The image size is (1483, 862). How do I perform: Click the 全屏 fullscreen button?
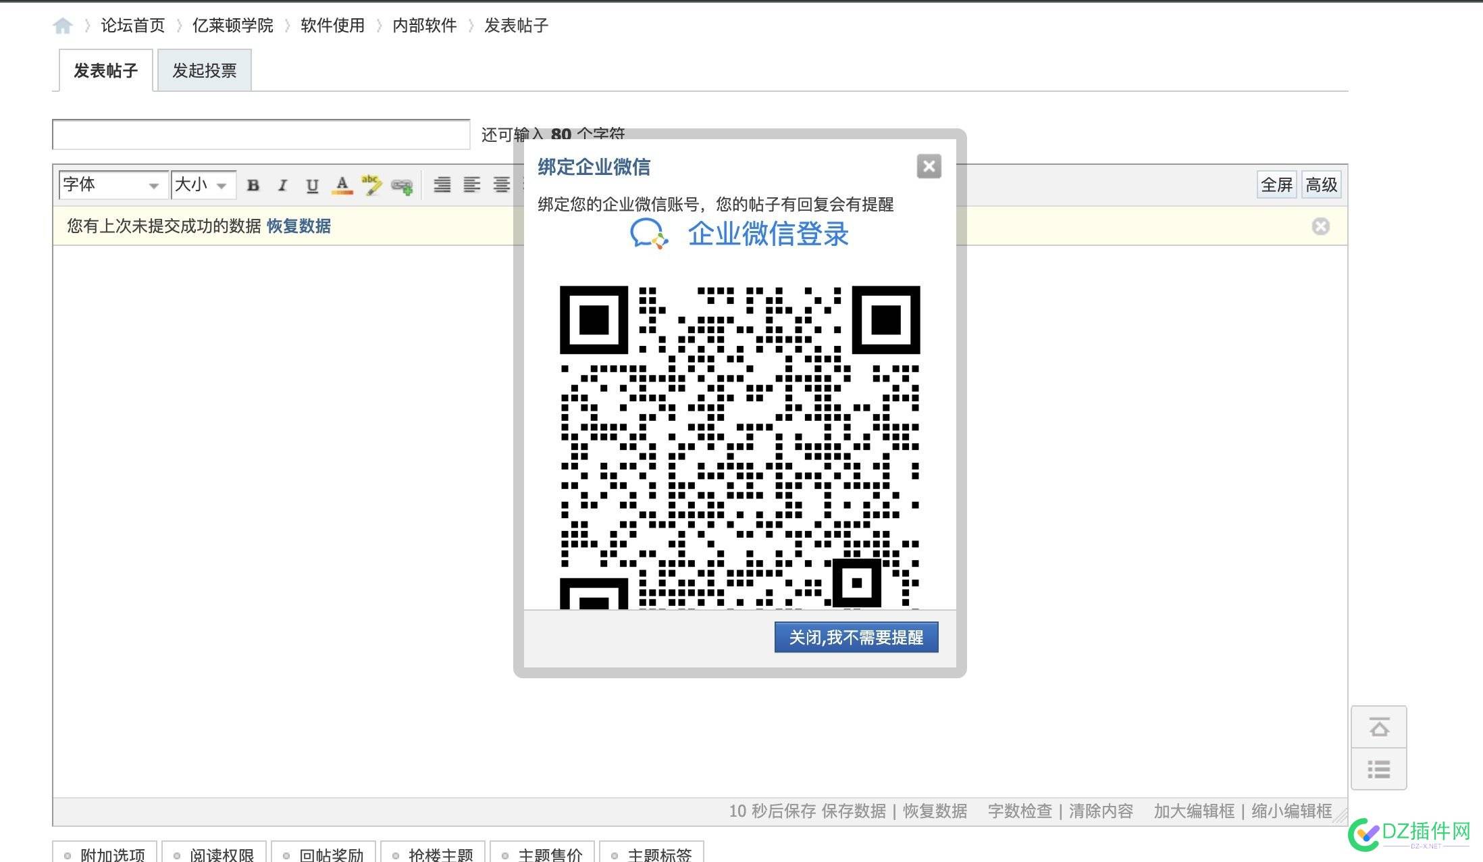pos(1276,185)
